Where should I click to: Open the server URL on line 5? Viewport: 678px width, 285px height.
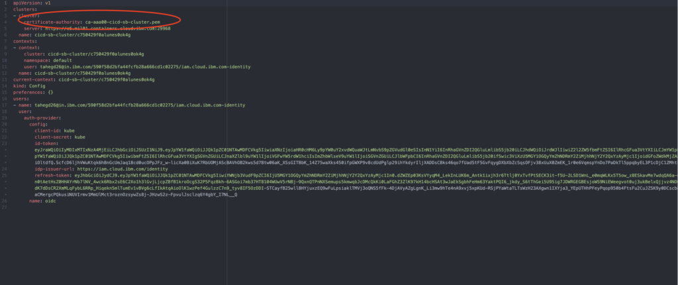click(x=102, y=28)
